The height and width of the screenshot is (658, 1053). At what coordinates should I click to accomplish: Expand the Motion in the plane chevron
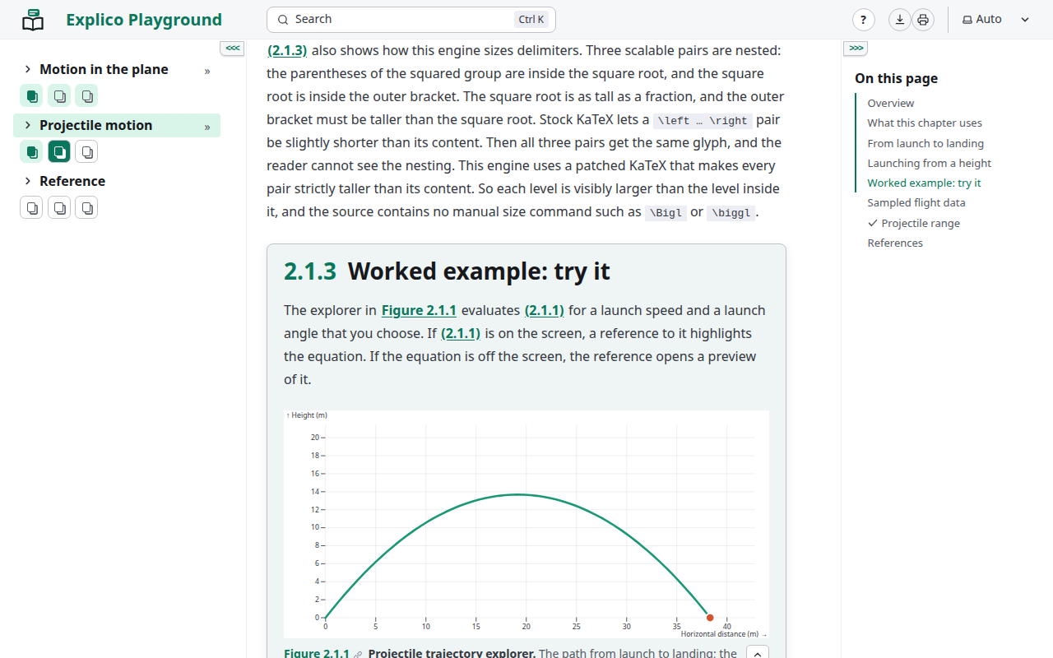tap(28, 69)
